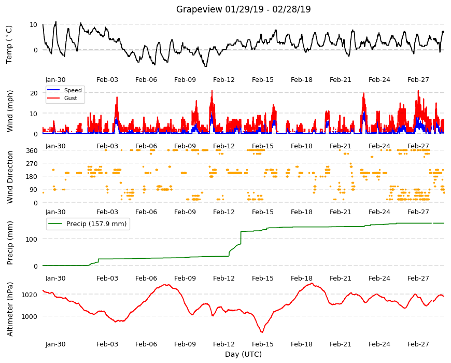Click the Feb-03 tick under precipitation chart
Viewport: 451px width, 363px height.
(107, 278)
